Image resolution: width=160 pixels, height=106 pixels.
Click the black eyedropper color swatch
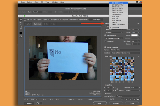click(21, 33)
